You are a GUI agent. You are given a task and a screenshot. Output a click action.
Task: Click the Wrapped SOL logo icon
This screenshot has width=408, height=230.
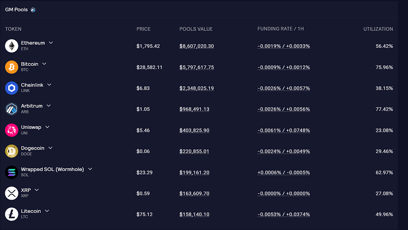[12, 172]
